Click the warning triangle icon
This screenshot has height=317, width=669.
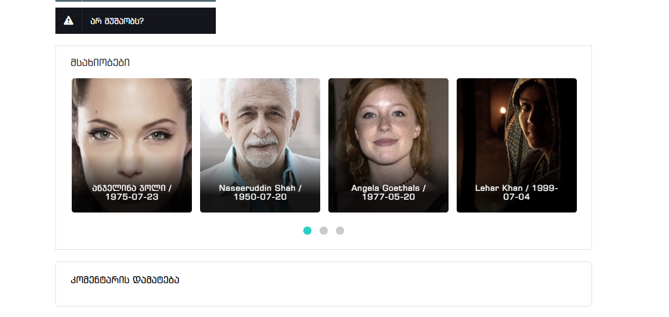[68, 20]
